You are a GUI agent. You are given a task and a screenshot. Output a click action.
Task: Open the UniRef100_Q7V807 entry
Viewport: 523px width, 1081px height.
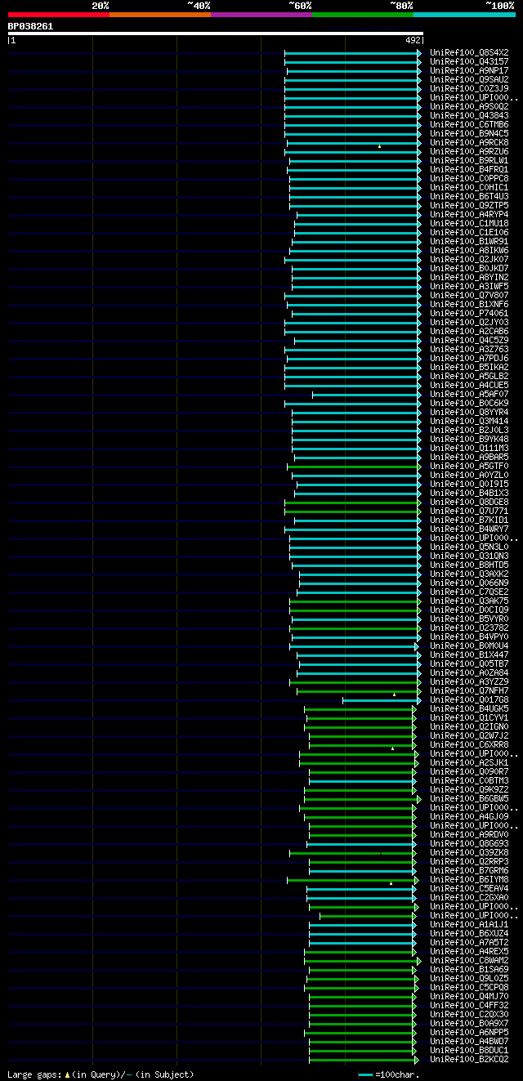[469, 295]
